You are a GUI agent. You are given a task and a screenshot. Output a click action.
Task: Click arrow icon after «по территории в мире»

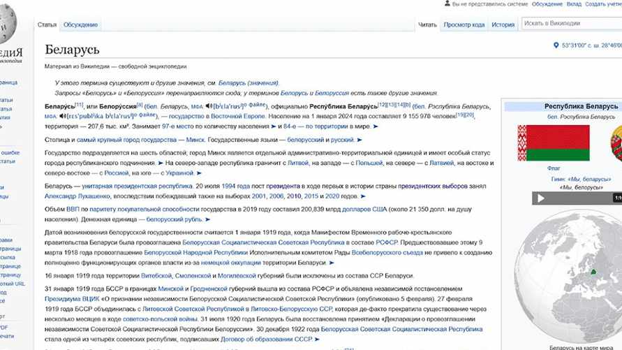376,126
